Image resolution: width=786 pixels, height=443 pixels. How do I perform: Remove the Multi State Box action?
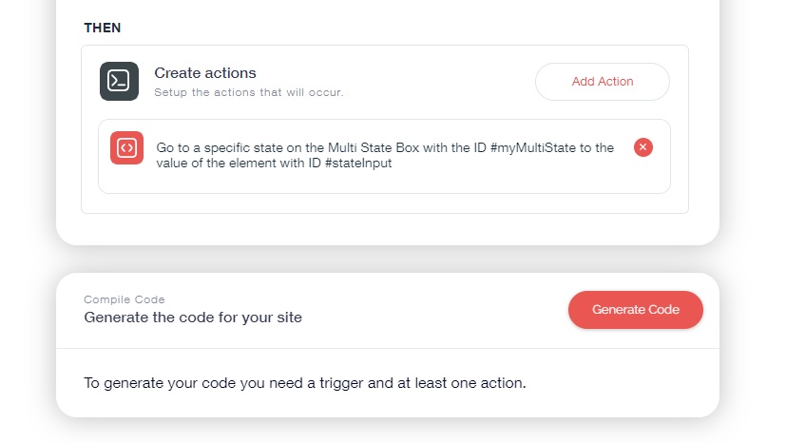(x=643, y=147)
